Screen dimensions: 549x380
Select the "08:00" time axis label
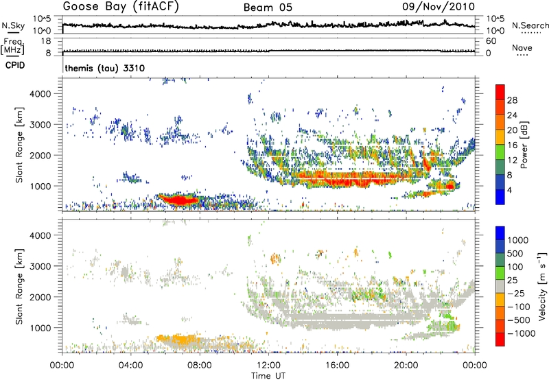pos(200,366)
